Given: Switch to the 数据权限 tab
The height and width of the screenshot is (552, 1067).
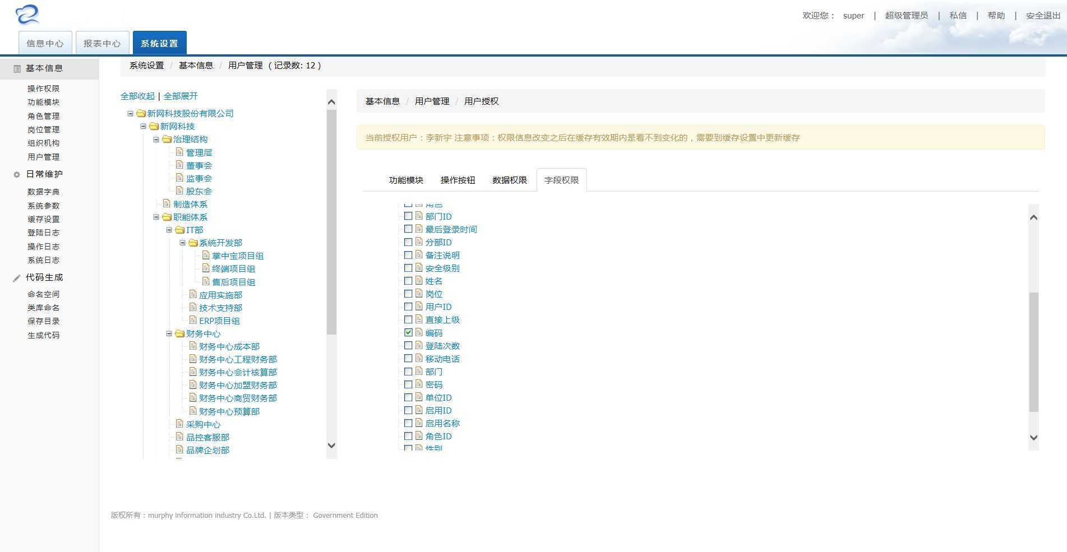Looking at the screenshot, I should click(x=509, y=180).
